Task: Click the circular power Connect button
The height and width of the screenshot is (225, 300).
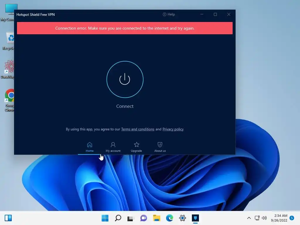Action: [125, 79]
